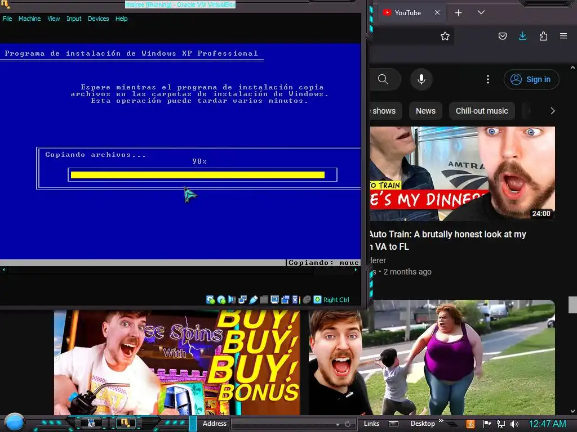Click the Right Ctrl host key label
This screenshot has height=432, width=577.
336,300
